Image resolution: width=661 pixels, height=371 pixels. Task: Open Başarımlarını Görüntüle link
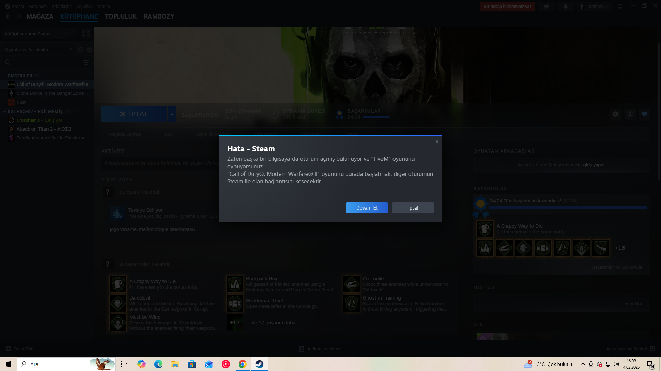click(x=617, y=267)
